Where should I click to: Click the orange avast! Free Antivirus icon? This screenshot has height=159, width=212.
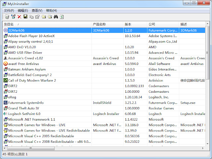[x=6, y=64]
